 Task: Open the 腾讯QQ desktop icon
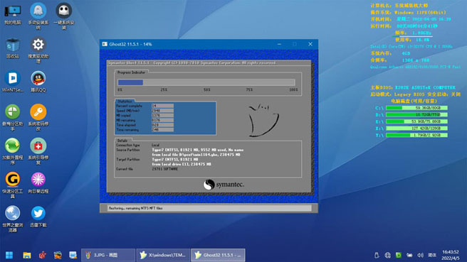coord(38,82)
